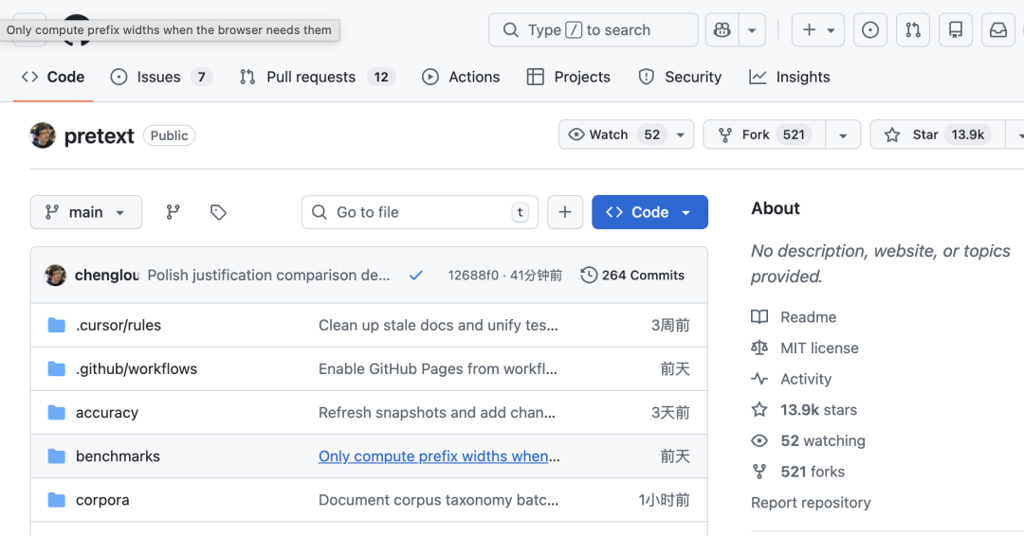This screenshot has width=1024, height=536.
Task: Open the .cursor/rules folder
Action: tap(119, 325)
